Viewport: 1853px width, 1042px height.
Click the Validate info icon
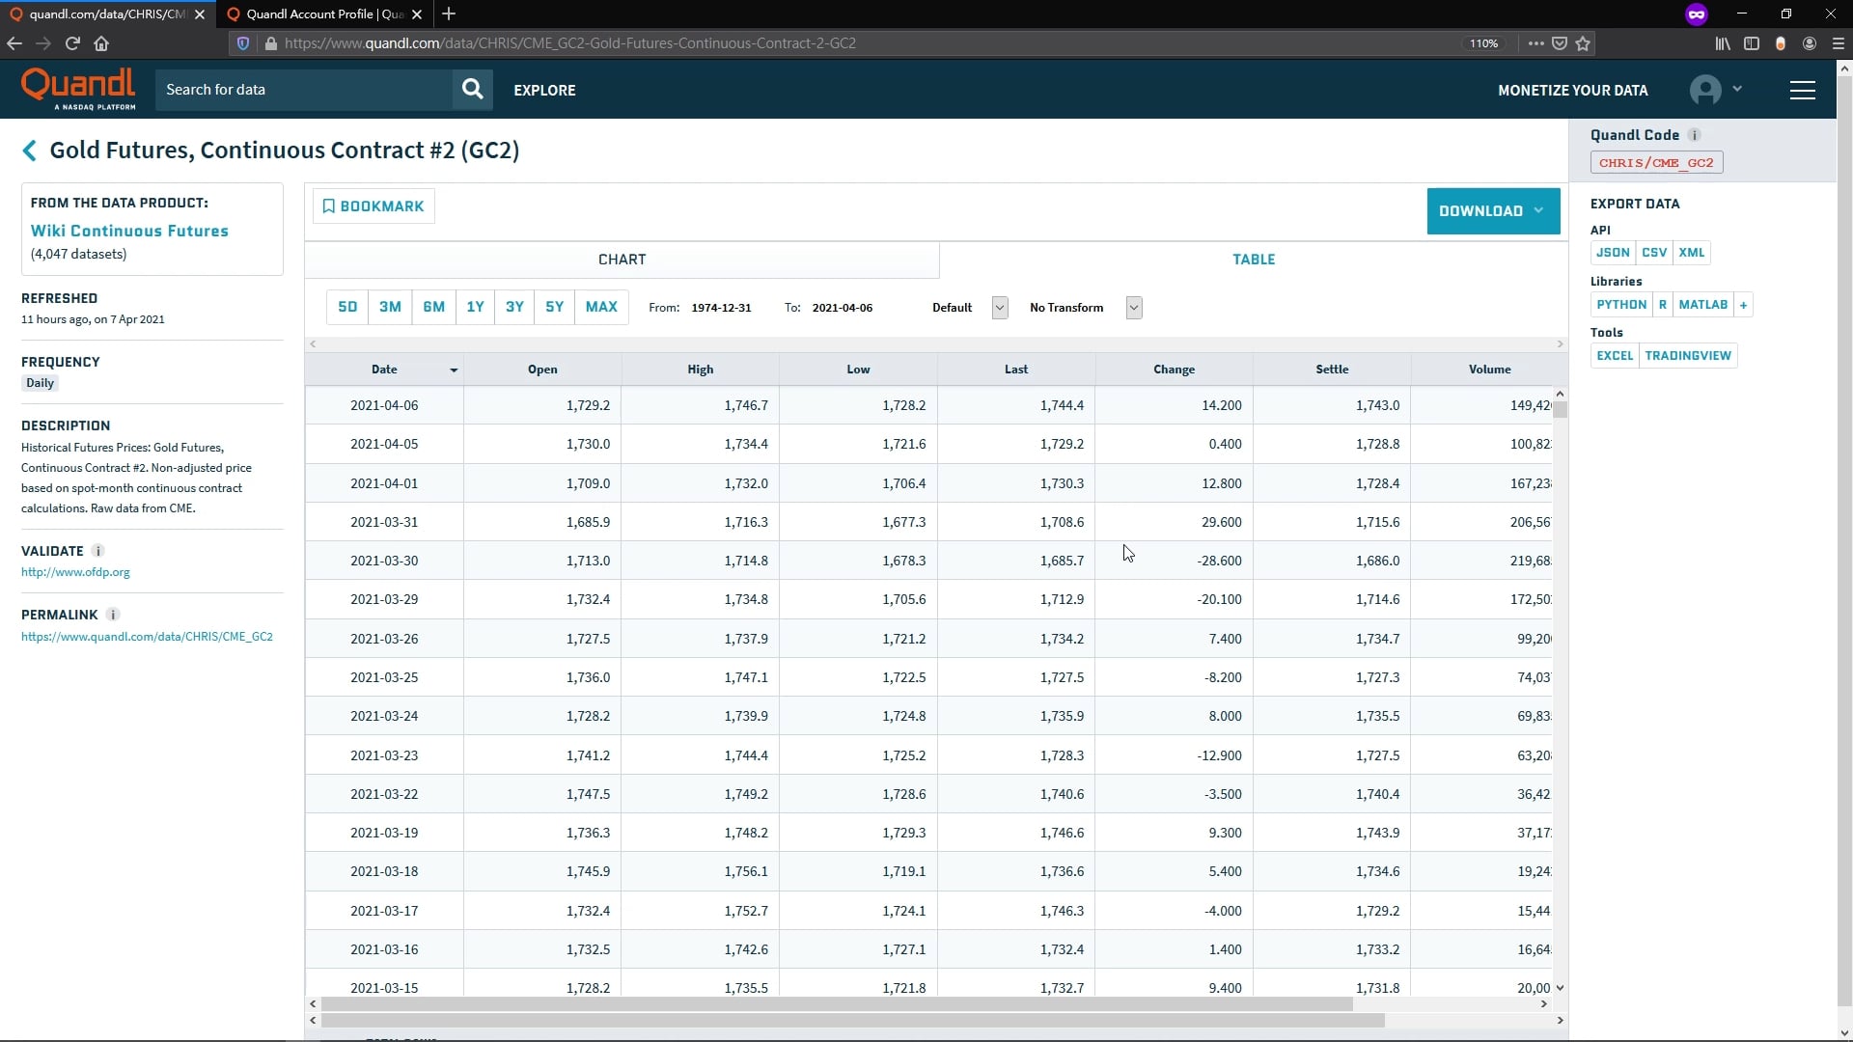pos(97,551)
